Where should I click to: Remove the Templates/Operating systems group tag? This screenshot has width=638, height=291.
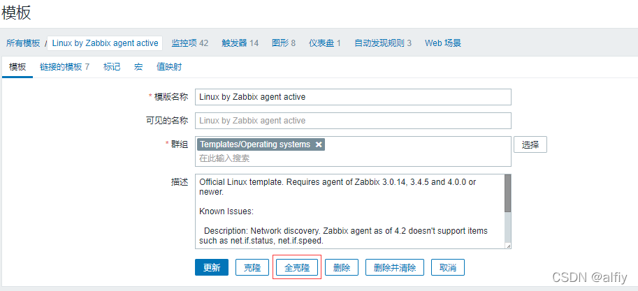(x=319, y=144)
